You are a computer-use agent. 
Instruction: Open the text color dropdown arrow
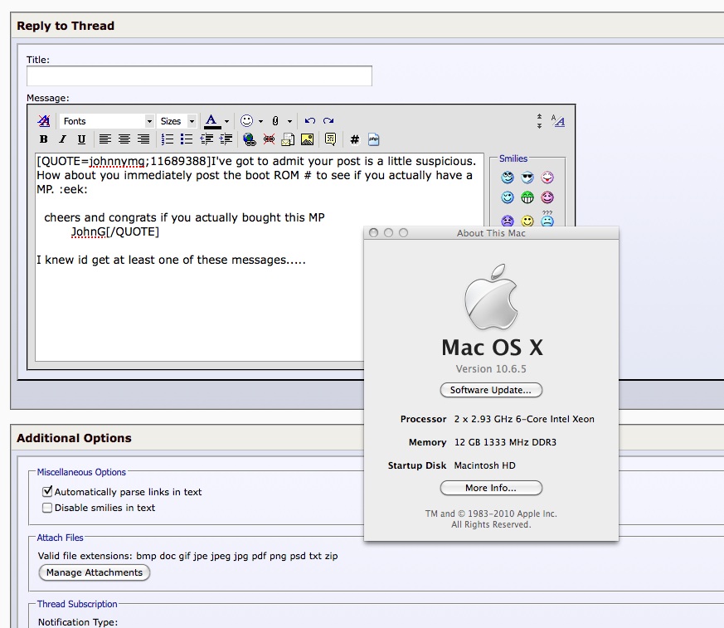226,121
